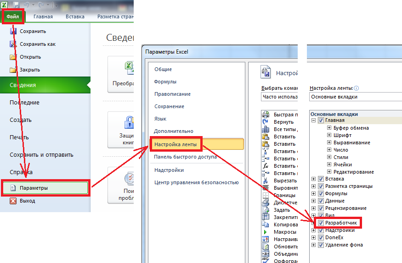Select the Быстрая печать command icon
This screenshot has width=402, height=263.
[x=266, y=115]
